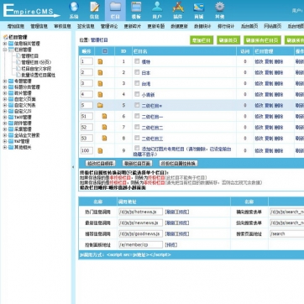This screenshot has width=304, height=304.
Task: Click the 终极栏目属性转换 button
Action: 178,164
